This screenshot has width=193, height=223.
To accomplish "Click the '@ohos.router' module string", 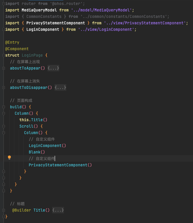I will tap(66, 4).
